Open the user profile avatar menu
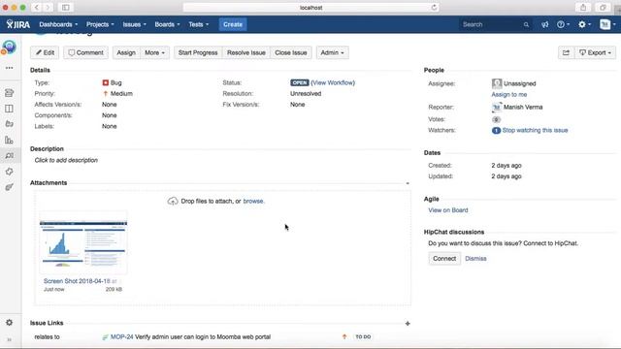The image size is (621, 349). pyautogui.click(x=607, y=24)
